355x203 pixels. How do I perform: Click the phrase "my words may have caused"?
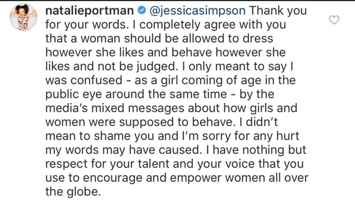pos(124,150)
